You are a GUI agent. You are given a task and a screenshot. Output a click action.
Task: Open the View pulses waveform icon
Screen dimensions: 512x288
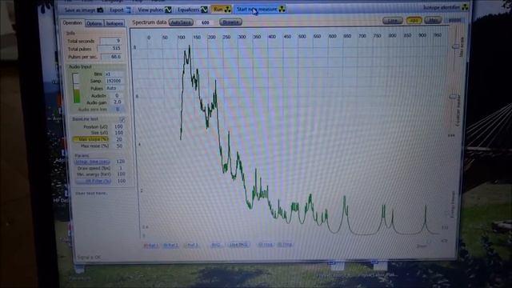coord(168,10)
